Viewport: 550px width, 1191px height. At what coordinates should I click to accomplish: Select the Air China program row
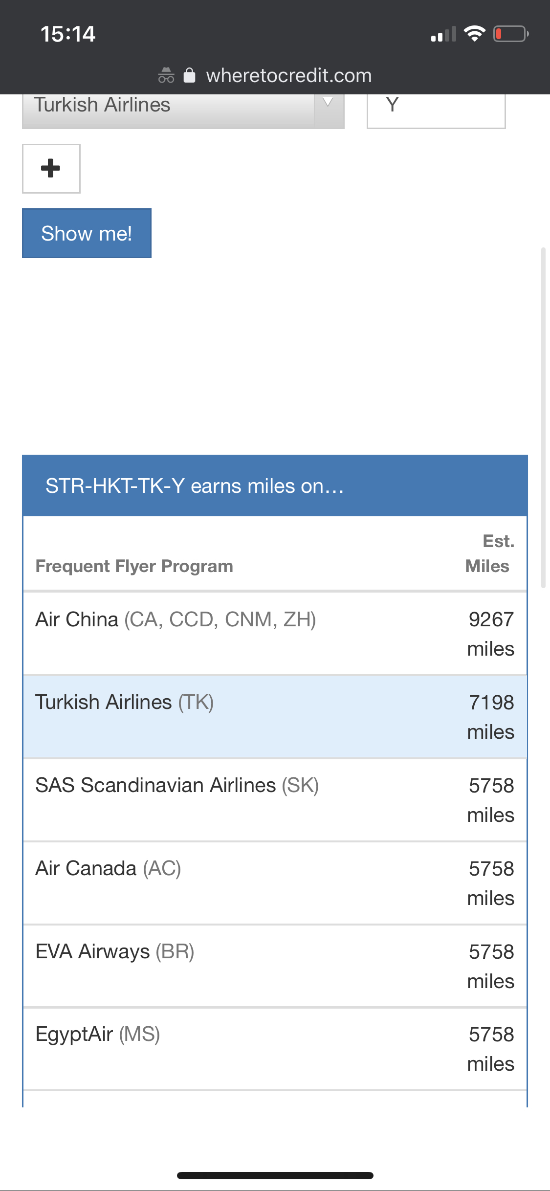(x=275, y=634)
